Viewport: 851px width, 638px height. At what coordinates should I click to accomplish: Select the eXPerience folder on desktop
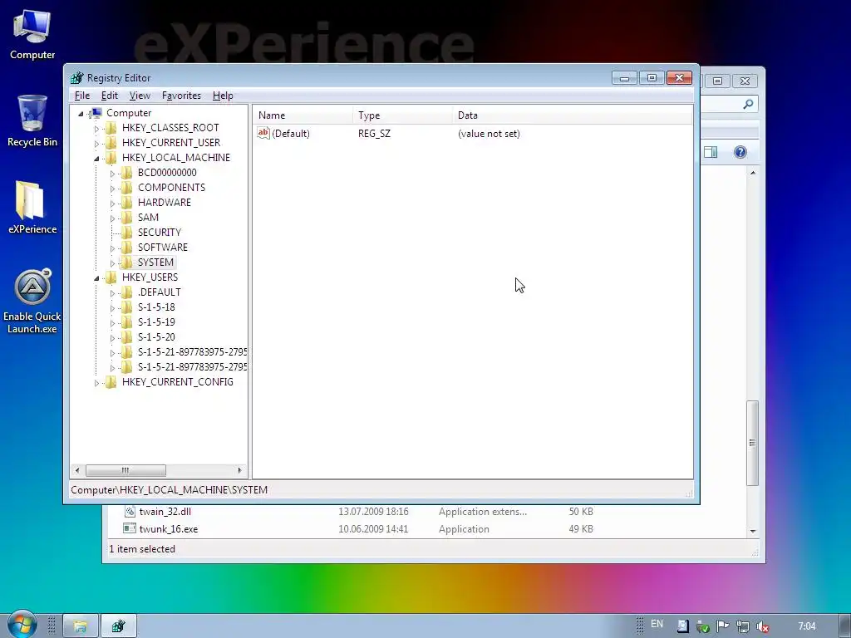point(32,207)
